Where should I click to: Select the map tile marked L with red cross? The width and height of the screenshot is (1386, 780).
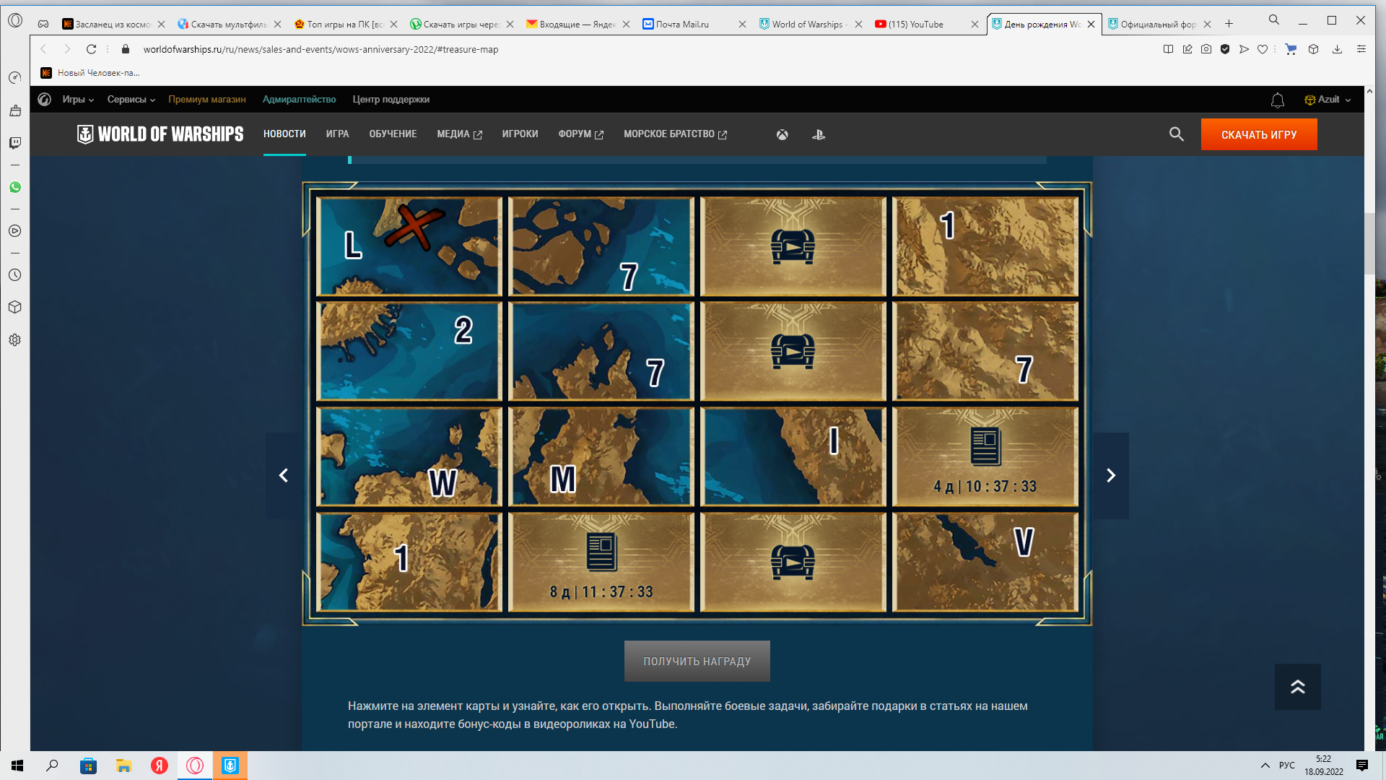[x=409, y=246]
